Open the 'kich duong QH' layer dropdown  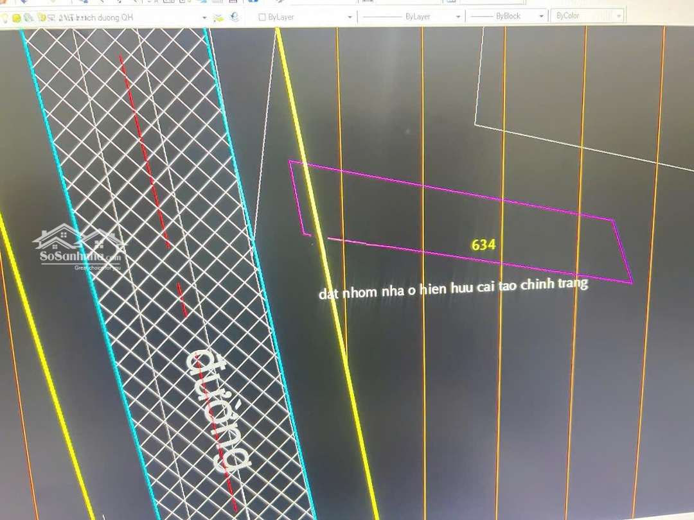(204, 18)
